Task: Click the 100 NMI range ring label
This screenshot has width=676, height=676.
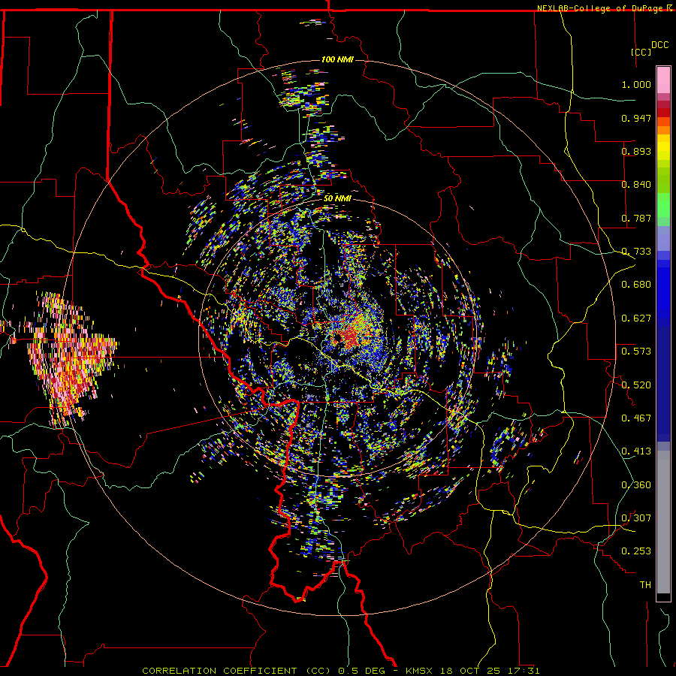Action: pos(337,59)
